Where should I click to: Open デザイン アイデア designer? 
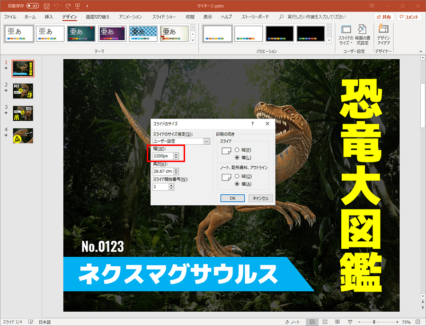click(x=383, y=33)
